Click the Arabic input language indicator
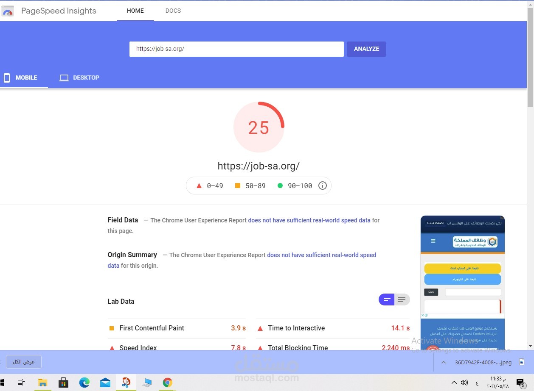The width and height of the screenshot is (534, 391). [477, 383]
